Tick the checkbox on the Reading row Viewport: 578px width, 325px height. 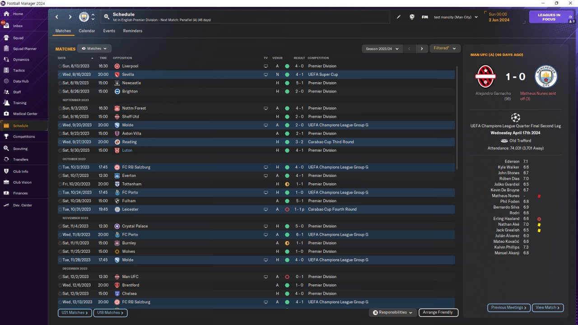60,142
